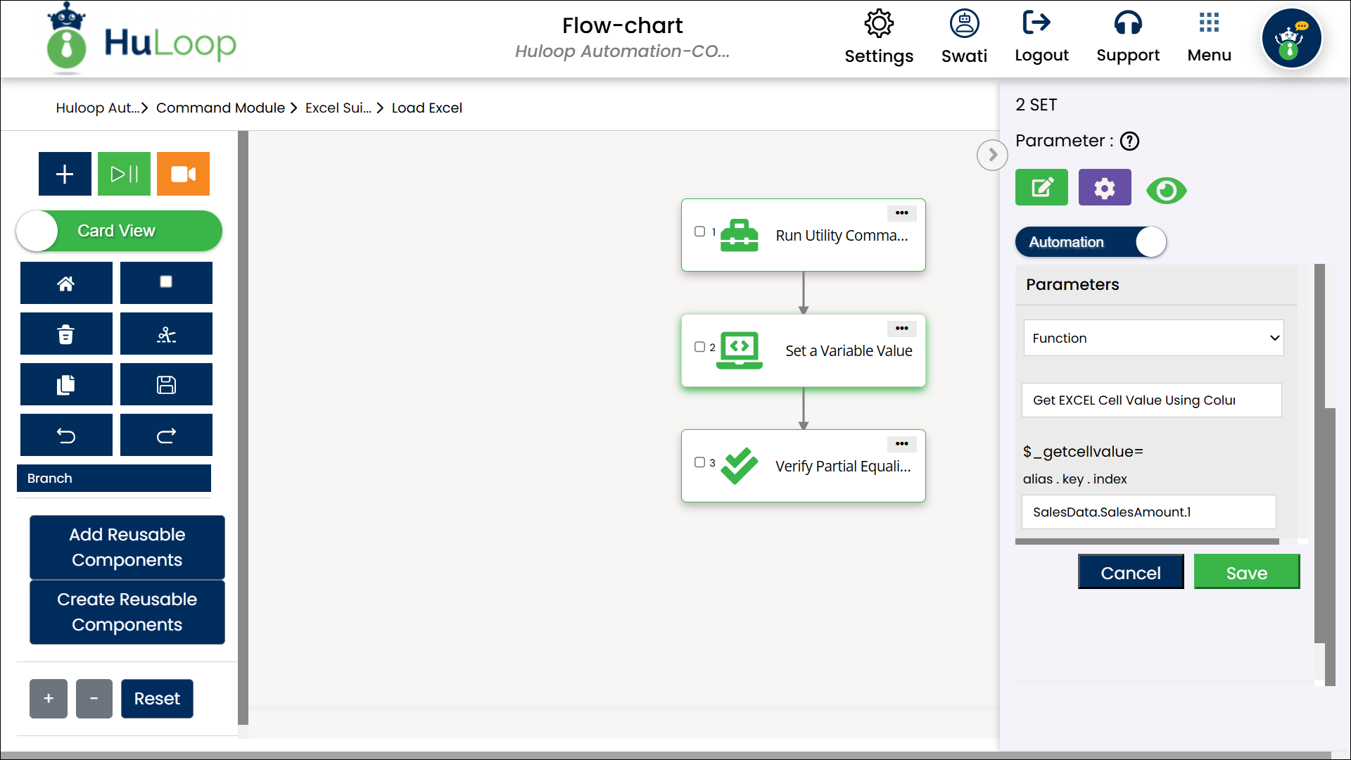Image resolution: width=1351 pixels, height=760 pixels.
Task: Click Add Reusable Components button
Action: tap(127, 547)
